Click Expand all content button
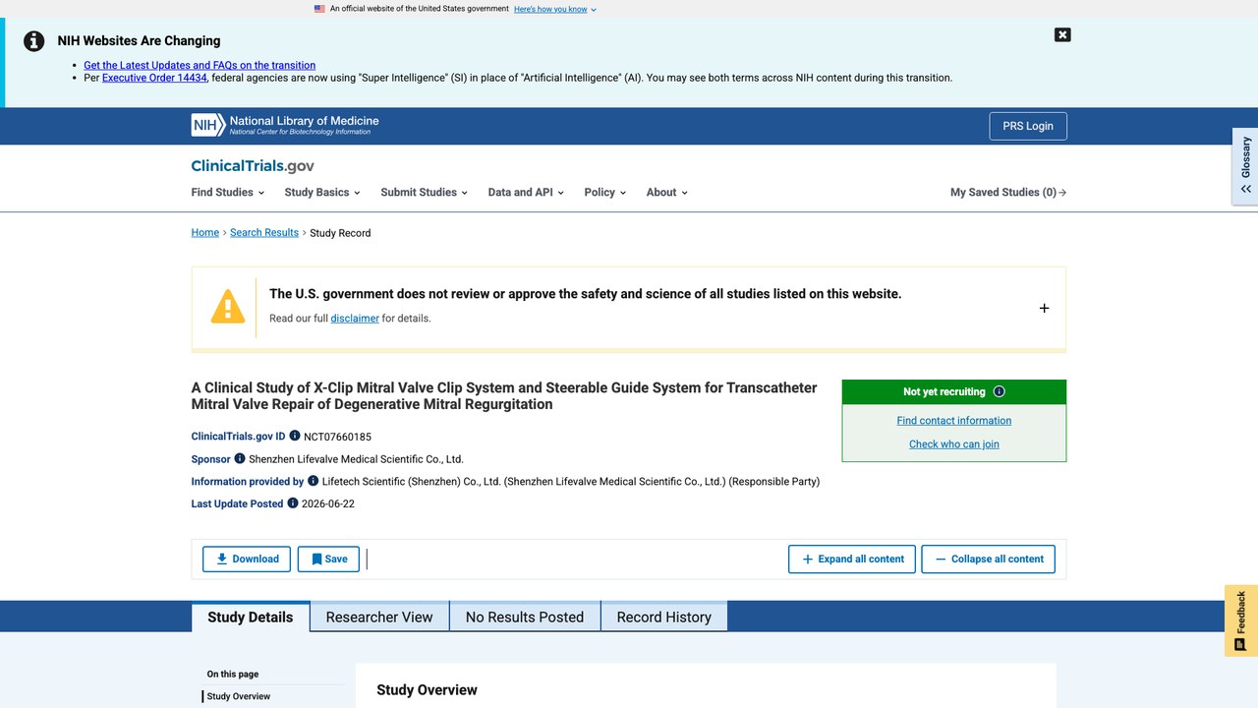The image size is (1258, 708). click(x=852, y=559)
